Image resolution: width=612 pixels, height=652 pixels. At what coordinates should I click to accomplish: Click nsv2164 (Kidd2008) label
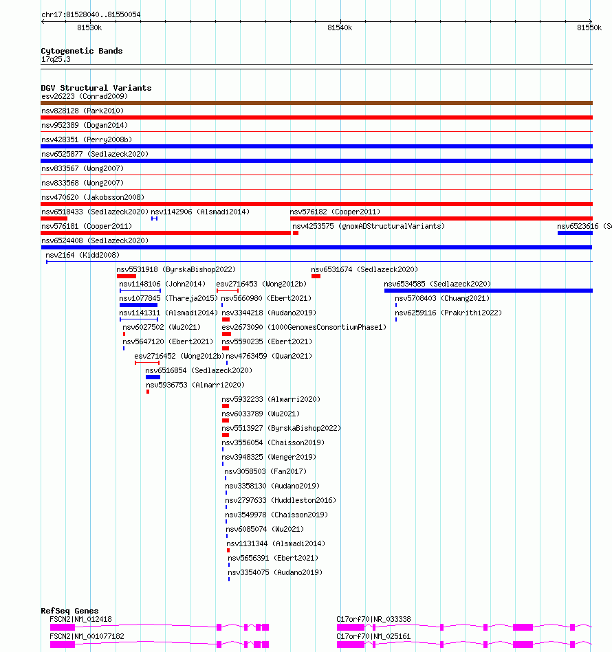click(83, 256)
